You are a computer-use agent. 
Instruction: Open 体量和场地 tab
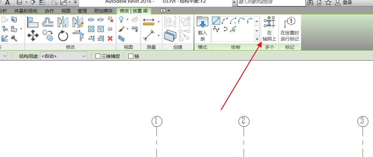click(x=26, y=11)
